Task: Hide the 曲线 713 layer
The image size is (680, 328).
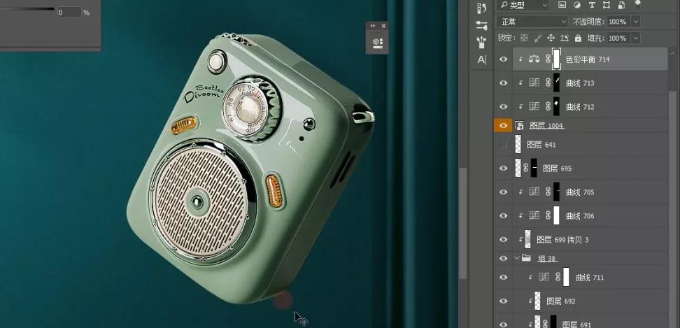Action: pyautogui.click(x=504, y=83)
